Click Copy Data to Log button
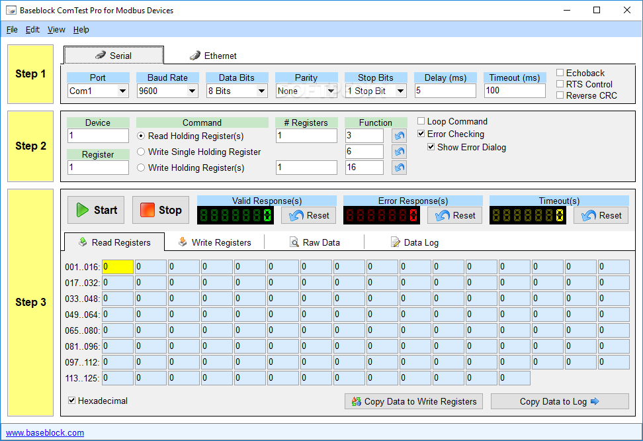 (x=560, y=401)
